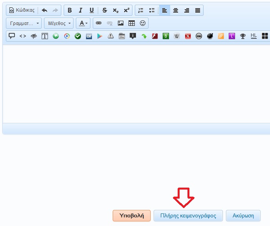
Task: Toggle subscript formatting
Action: 116,10
